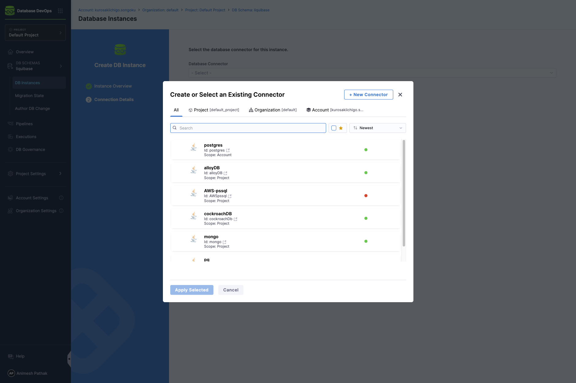
Task: Expand the Project Settings menu
Action: pos(35,174)
